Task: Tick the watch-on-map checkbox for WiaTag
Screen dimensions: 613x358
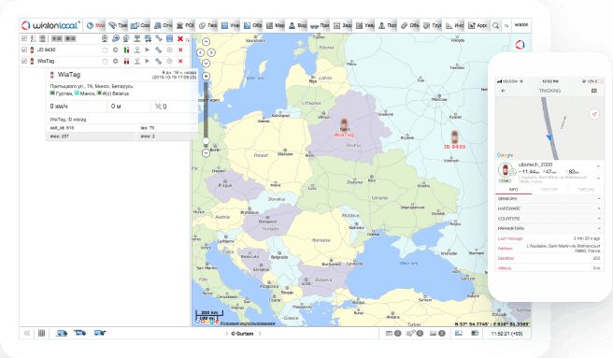Action: (x=105, y=62)
